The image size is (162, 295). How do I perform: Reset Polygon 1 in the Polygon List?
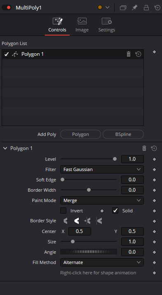[x=138, y=54]
